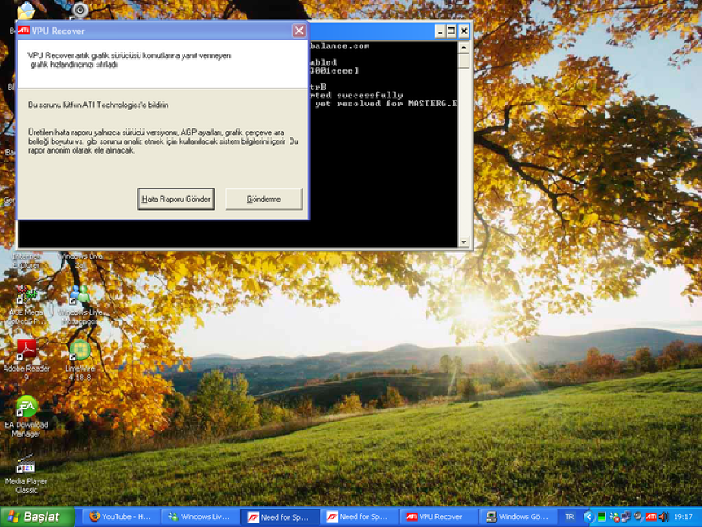
Task: Click the 19:17 taskbar clock
Action: click(x=684, y=516)
